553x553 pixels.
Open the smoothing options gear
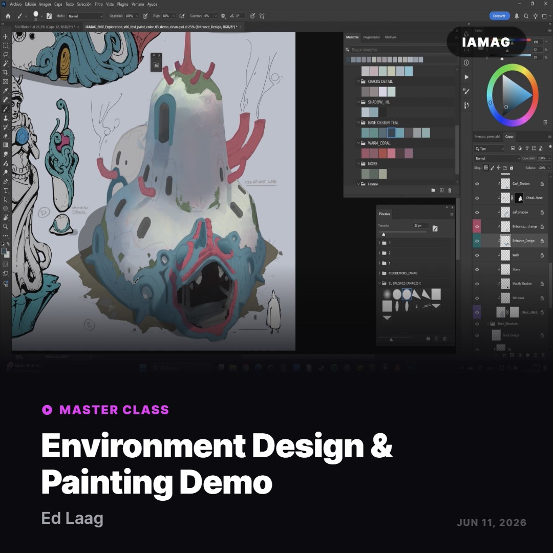[x=223, y=16]
